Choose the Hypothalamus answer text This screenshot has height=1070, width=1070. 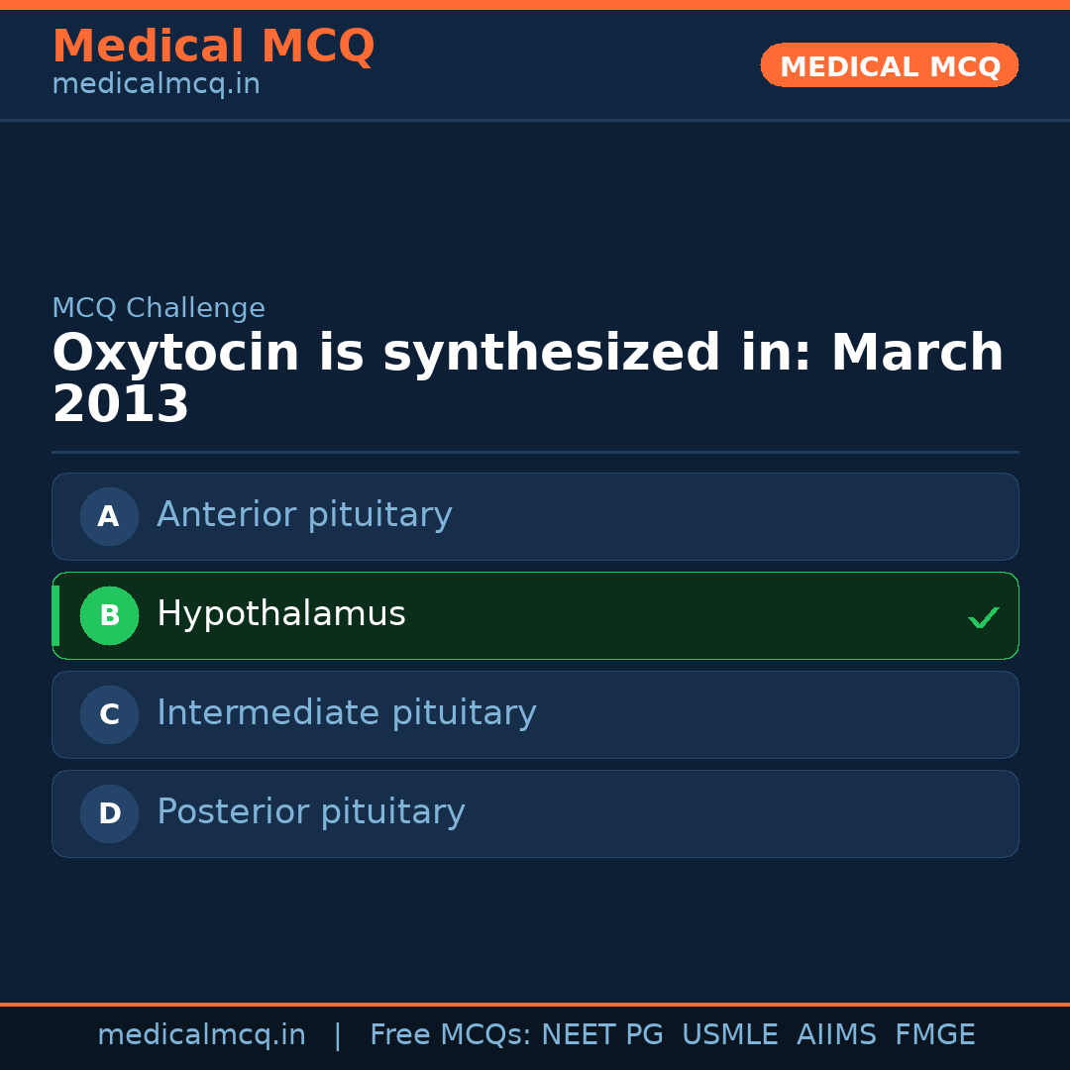pyautogui.click(x=281, y=614)
